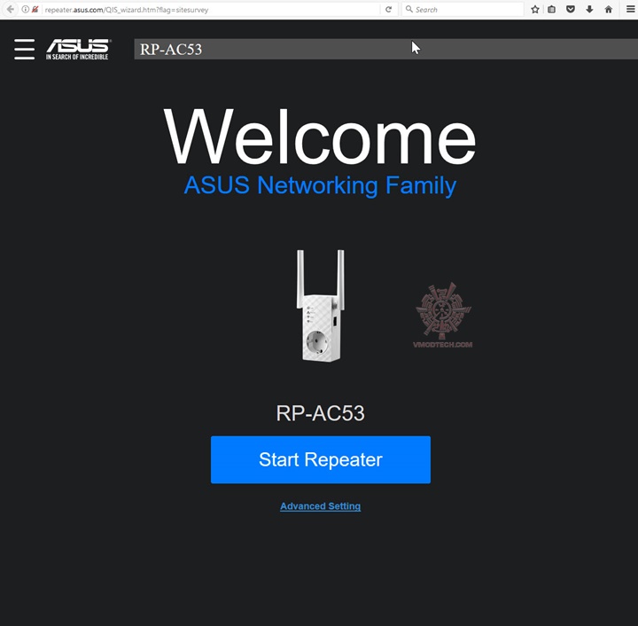Image resolution: width=638 pixels, height=626 pixels.
Task: Open the hamburger menu beside ASUS logo
Action: point(25,50)
